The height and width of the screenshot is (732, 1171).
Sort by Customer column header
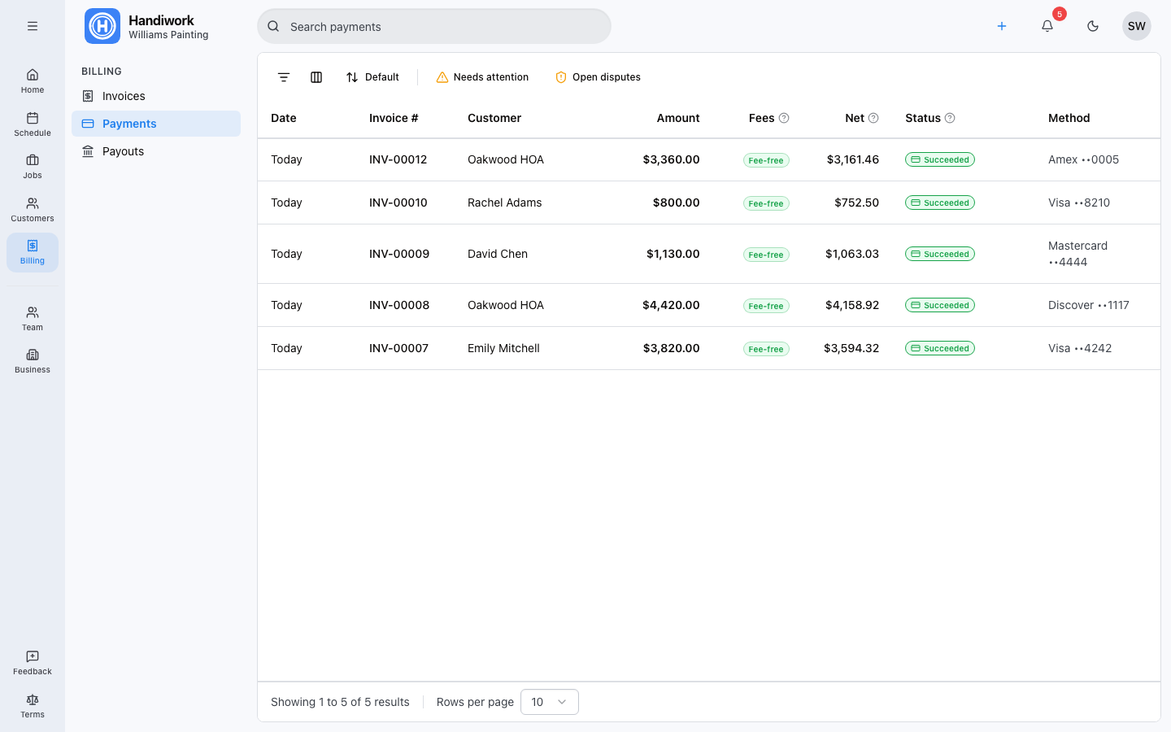pos(494,118)
